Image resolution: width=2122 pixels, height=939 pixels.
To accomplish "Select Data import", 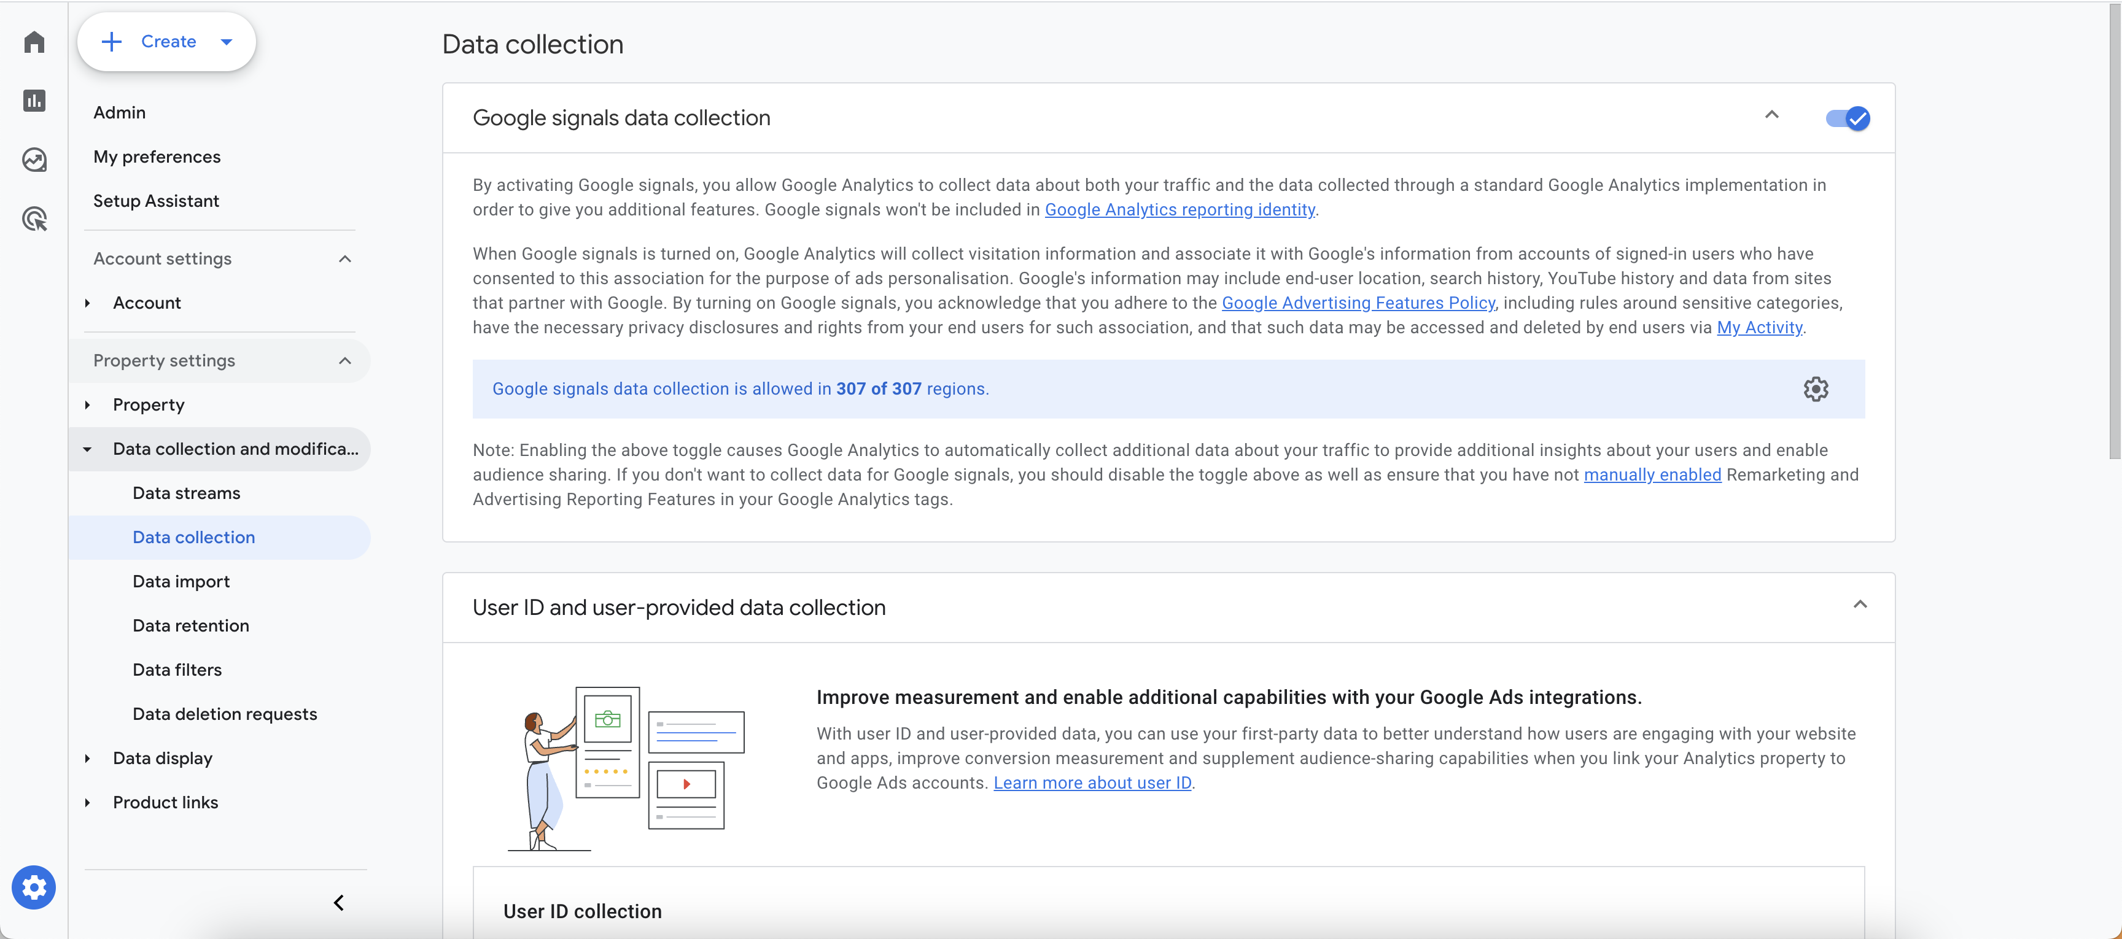I will click(x=181, y=582).
